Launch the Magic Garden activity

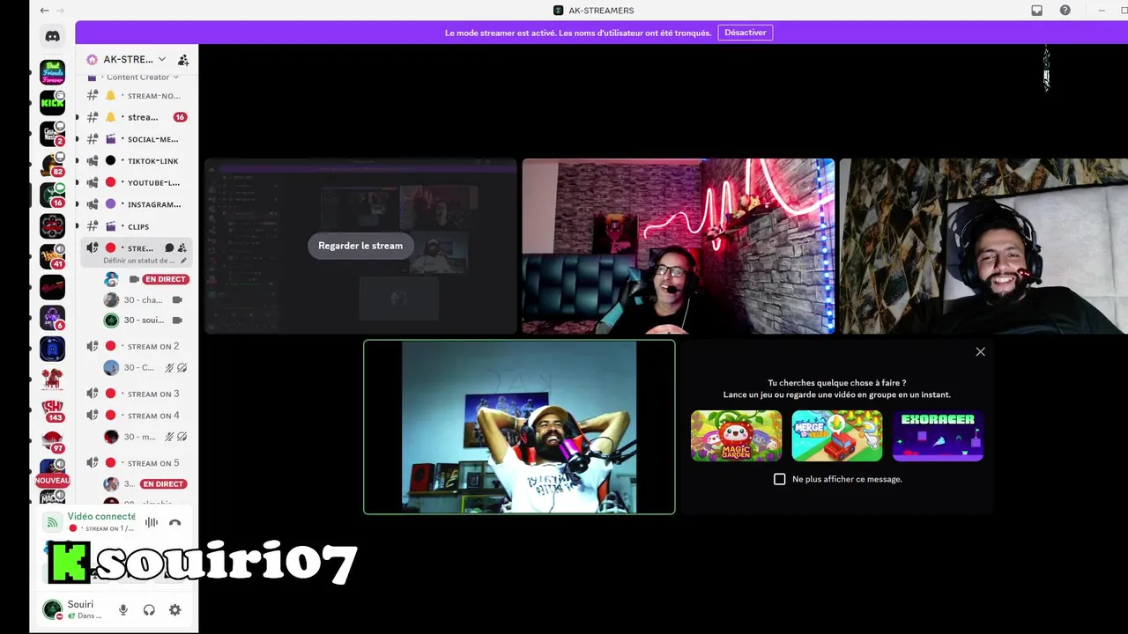pos(736,436)
